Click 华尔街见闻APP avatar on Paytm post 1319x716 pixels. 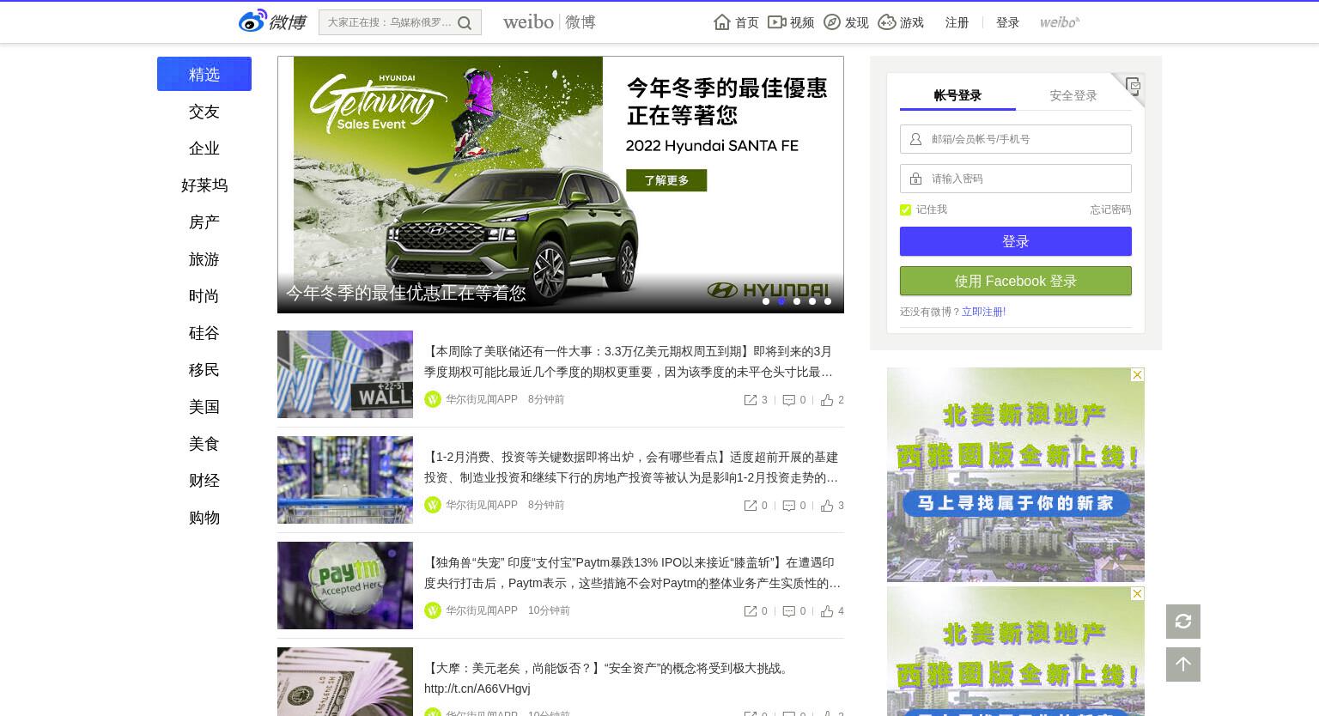(433, 610)
